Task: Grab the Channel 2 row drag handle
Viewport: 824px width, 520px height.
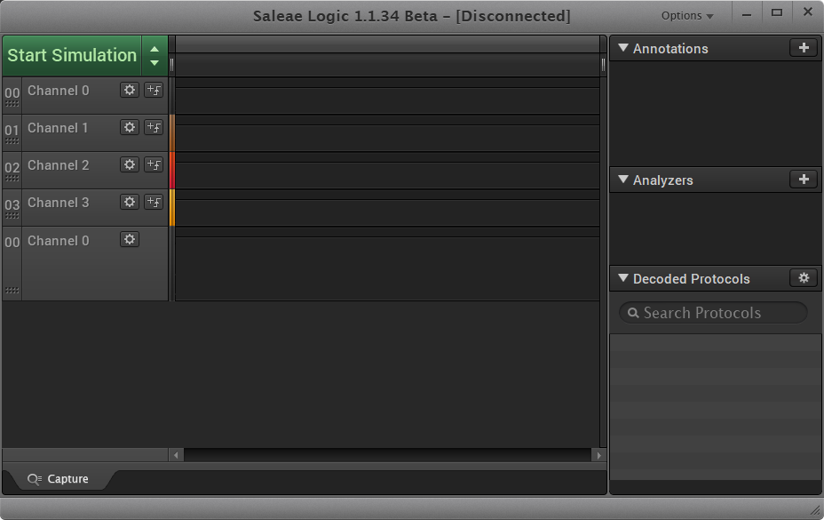Action: tap(12, 179)
